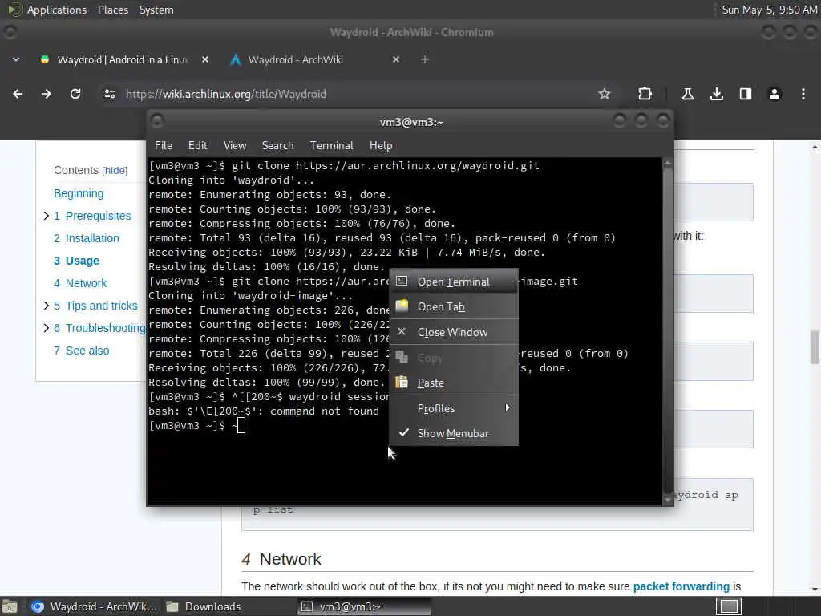Click the Paste clipboard icon
The height and width of the screenshot is (616, 821).
[x=402, y=383]
